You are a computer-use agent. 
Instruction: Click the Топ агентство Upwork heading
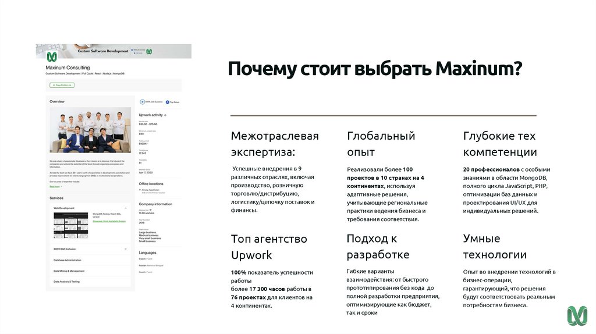click(269, 247)
